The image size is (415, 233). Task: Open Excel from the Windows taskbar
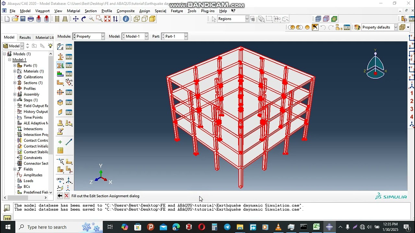pyautogui.click(x=316, y=227)
